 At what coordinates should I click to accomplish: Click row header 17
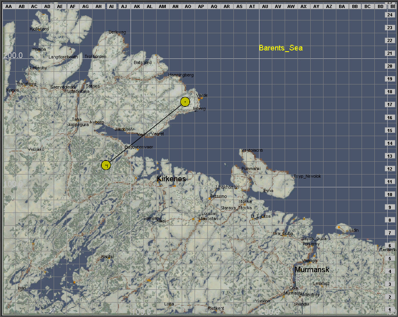coord(390,104)
